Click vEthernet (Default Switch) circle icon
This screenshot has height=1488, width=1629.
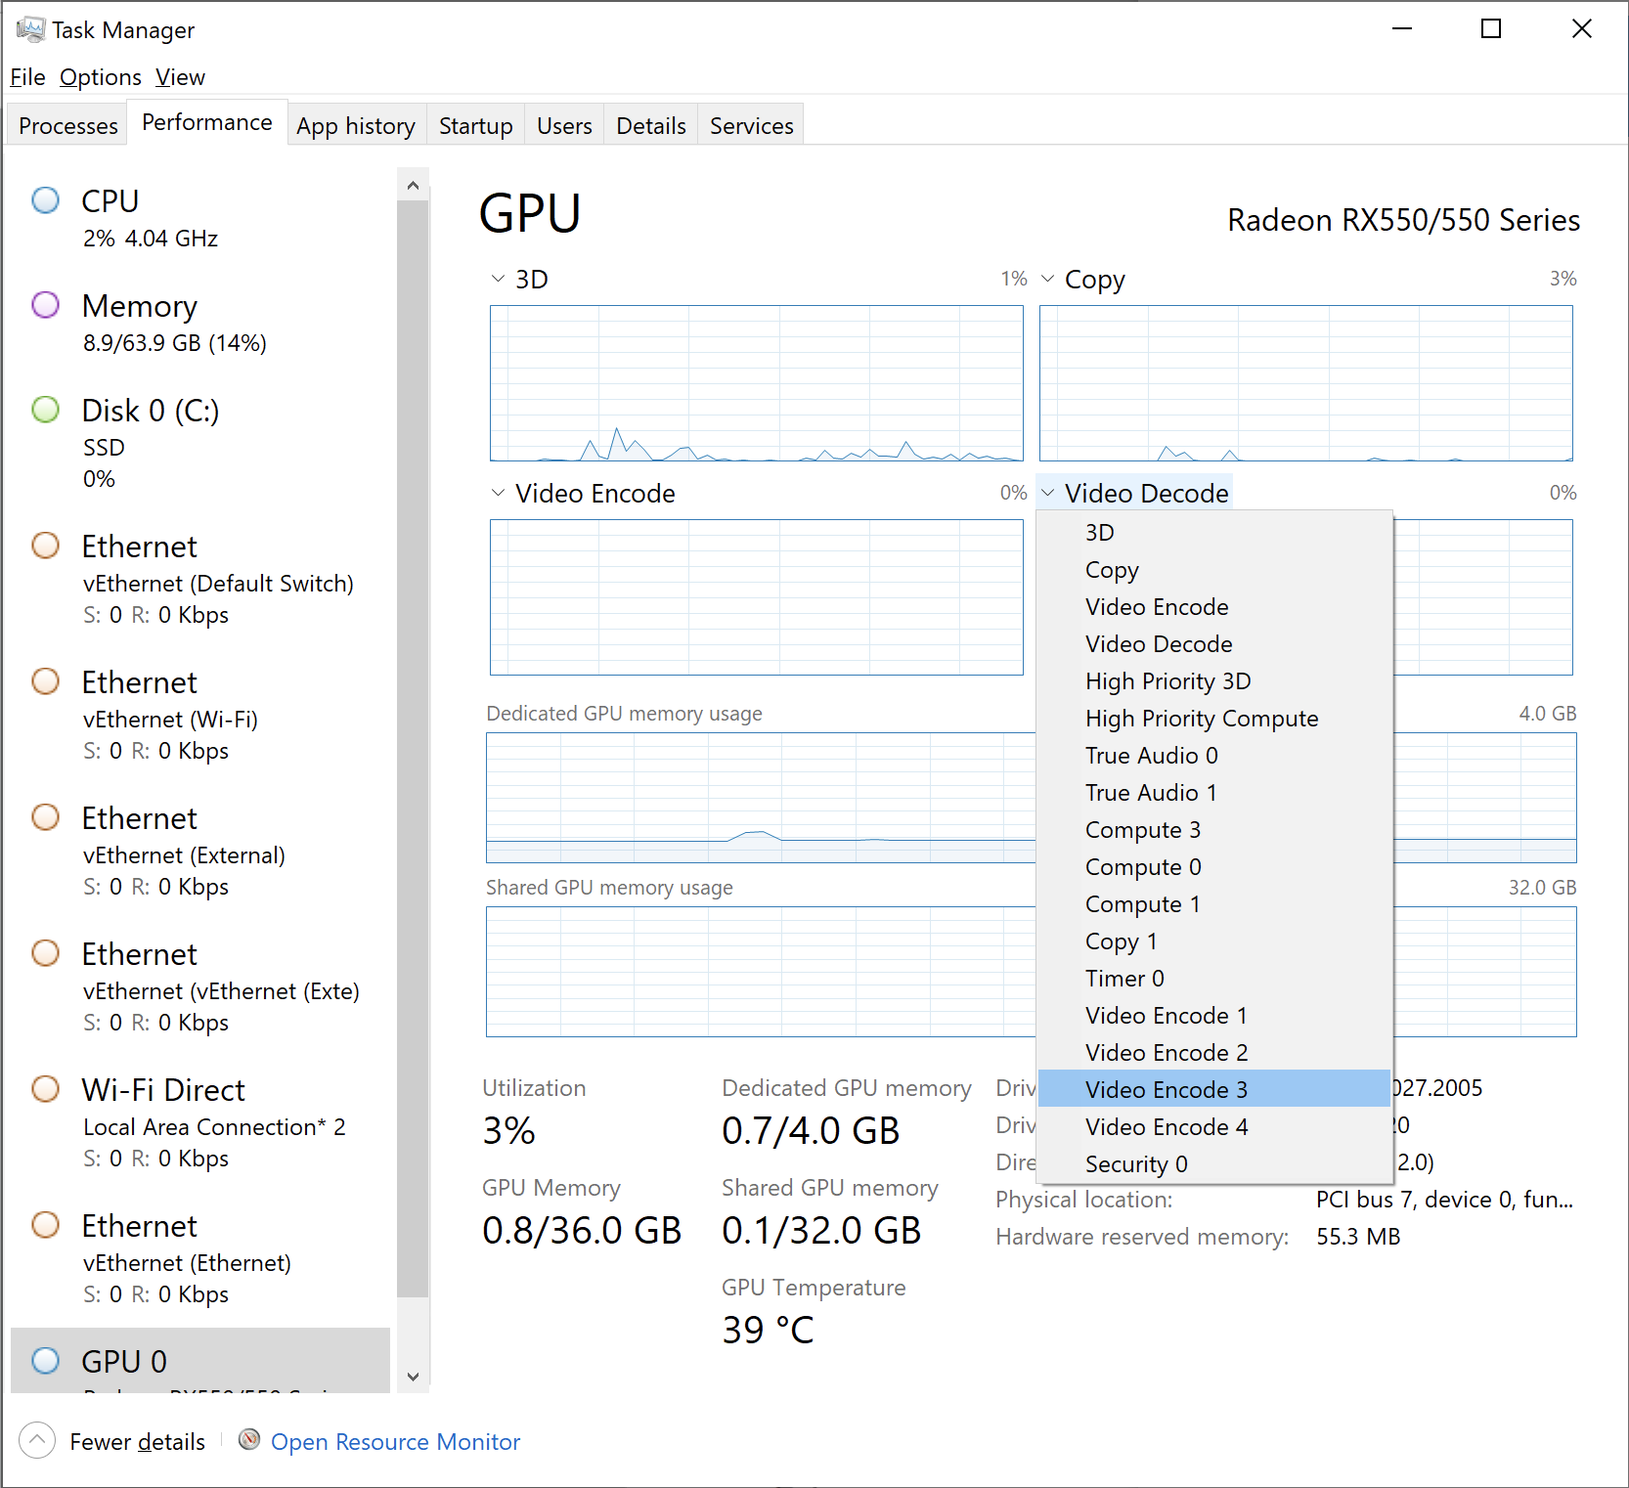coord(46,546)
